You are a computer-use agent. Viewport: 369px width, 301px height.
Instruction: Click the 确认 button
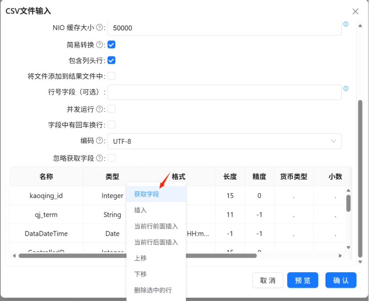[341, 280]
